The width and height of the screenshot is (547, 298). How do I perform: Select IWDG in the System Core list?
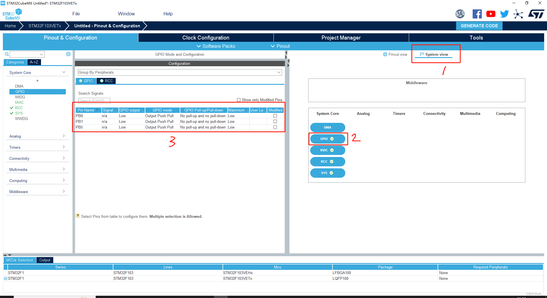[x=20, y=97]
